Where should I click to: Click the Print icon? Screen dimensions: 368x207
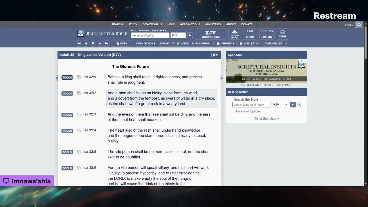[x=282, y=34]
